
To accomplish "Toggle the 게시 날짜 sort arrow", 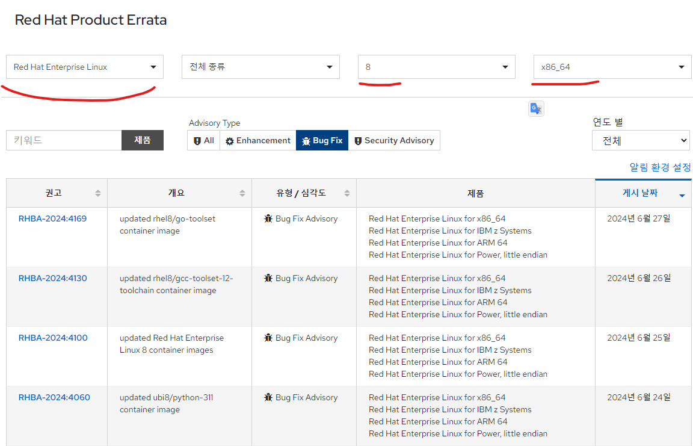I will click(x=682, y=196).
